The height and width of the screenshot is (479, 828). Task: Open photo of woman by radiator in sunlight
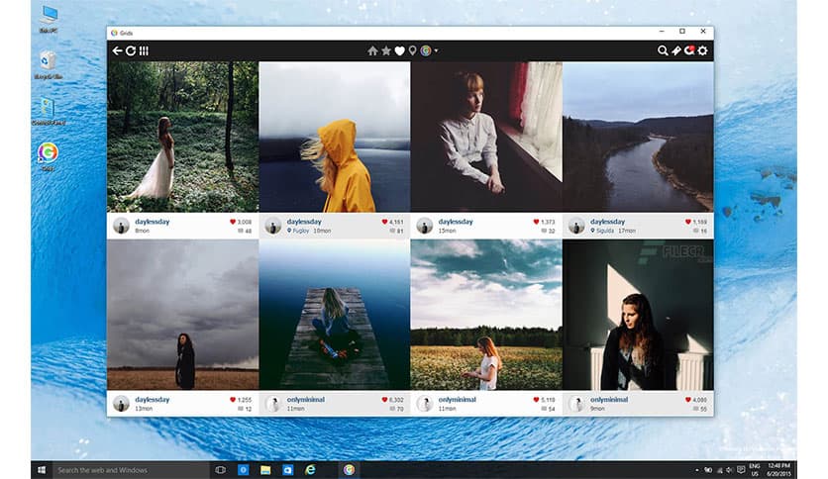coord(638,315)
